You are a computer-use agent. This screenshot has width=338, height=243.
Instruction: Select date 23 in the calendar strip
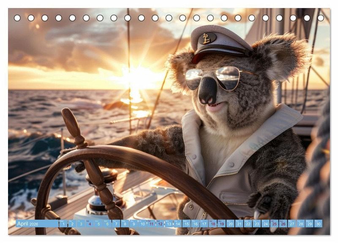tap(257, 224)
